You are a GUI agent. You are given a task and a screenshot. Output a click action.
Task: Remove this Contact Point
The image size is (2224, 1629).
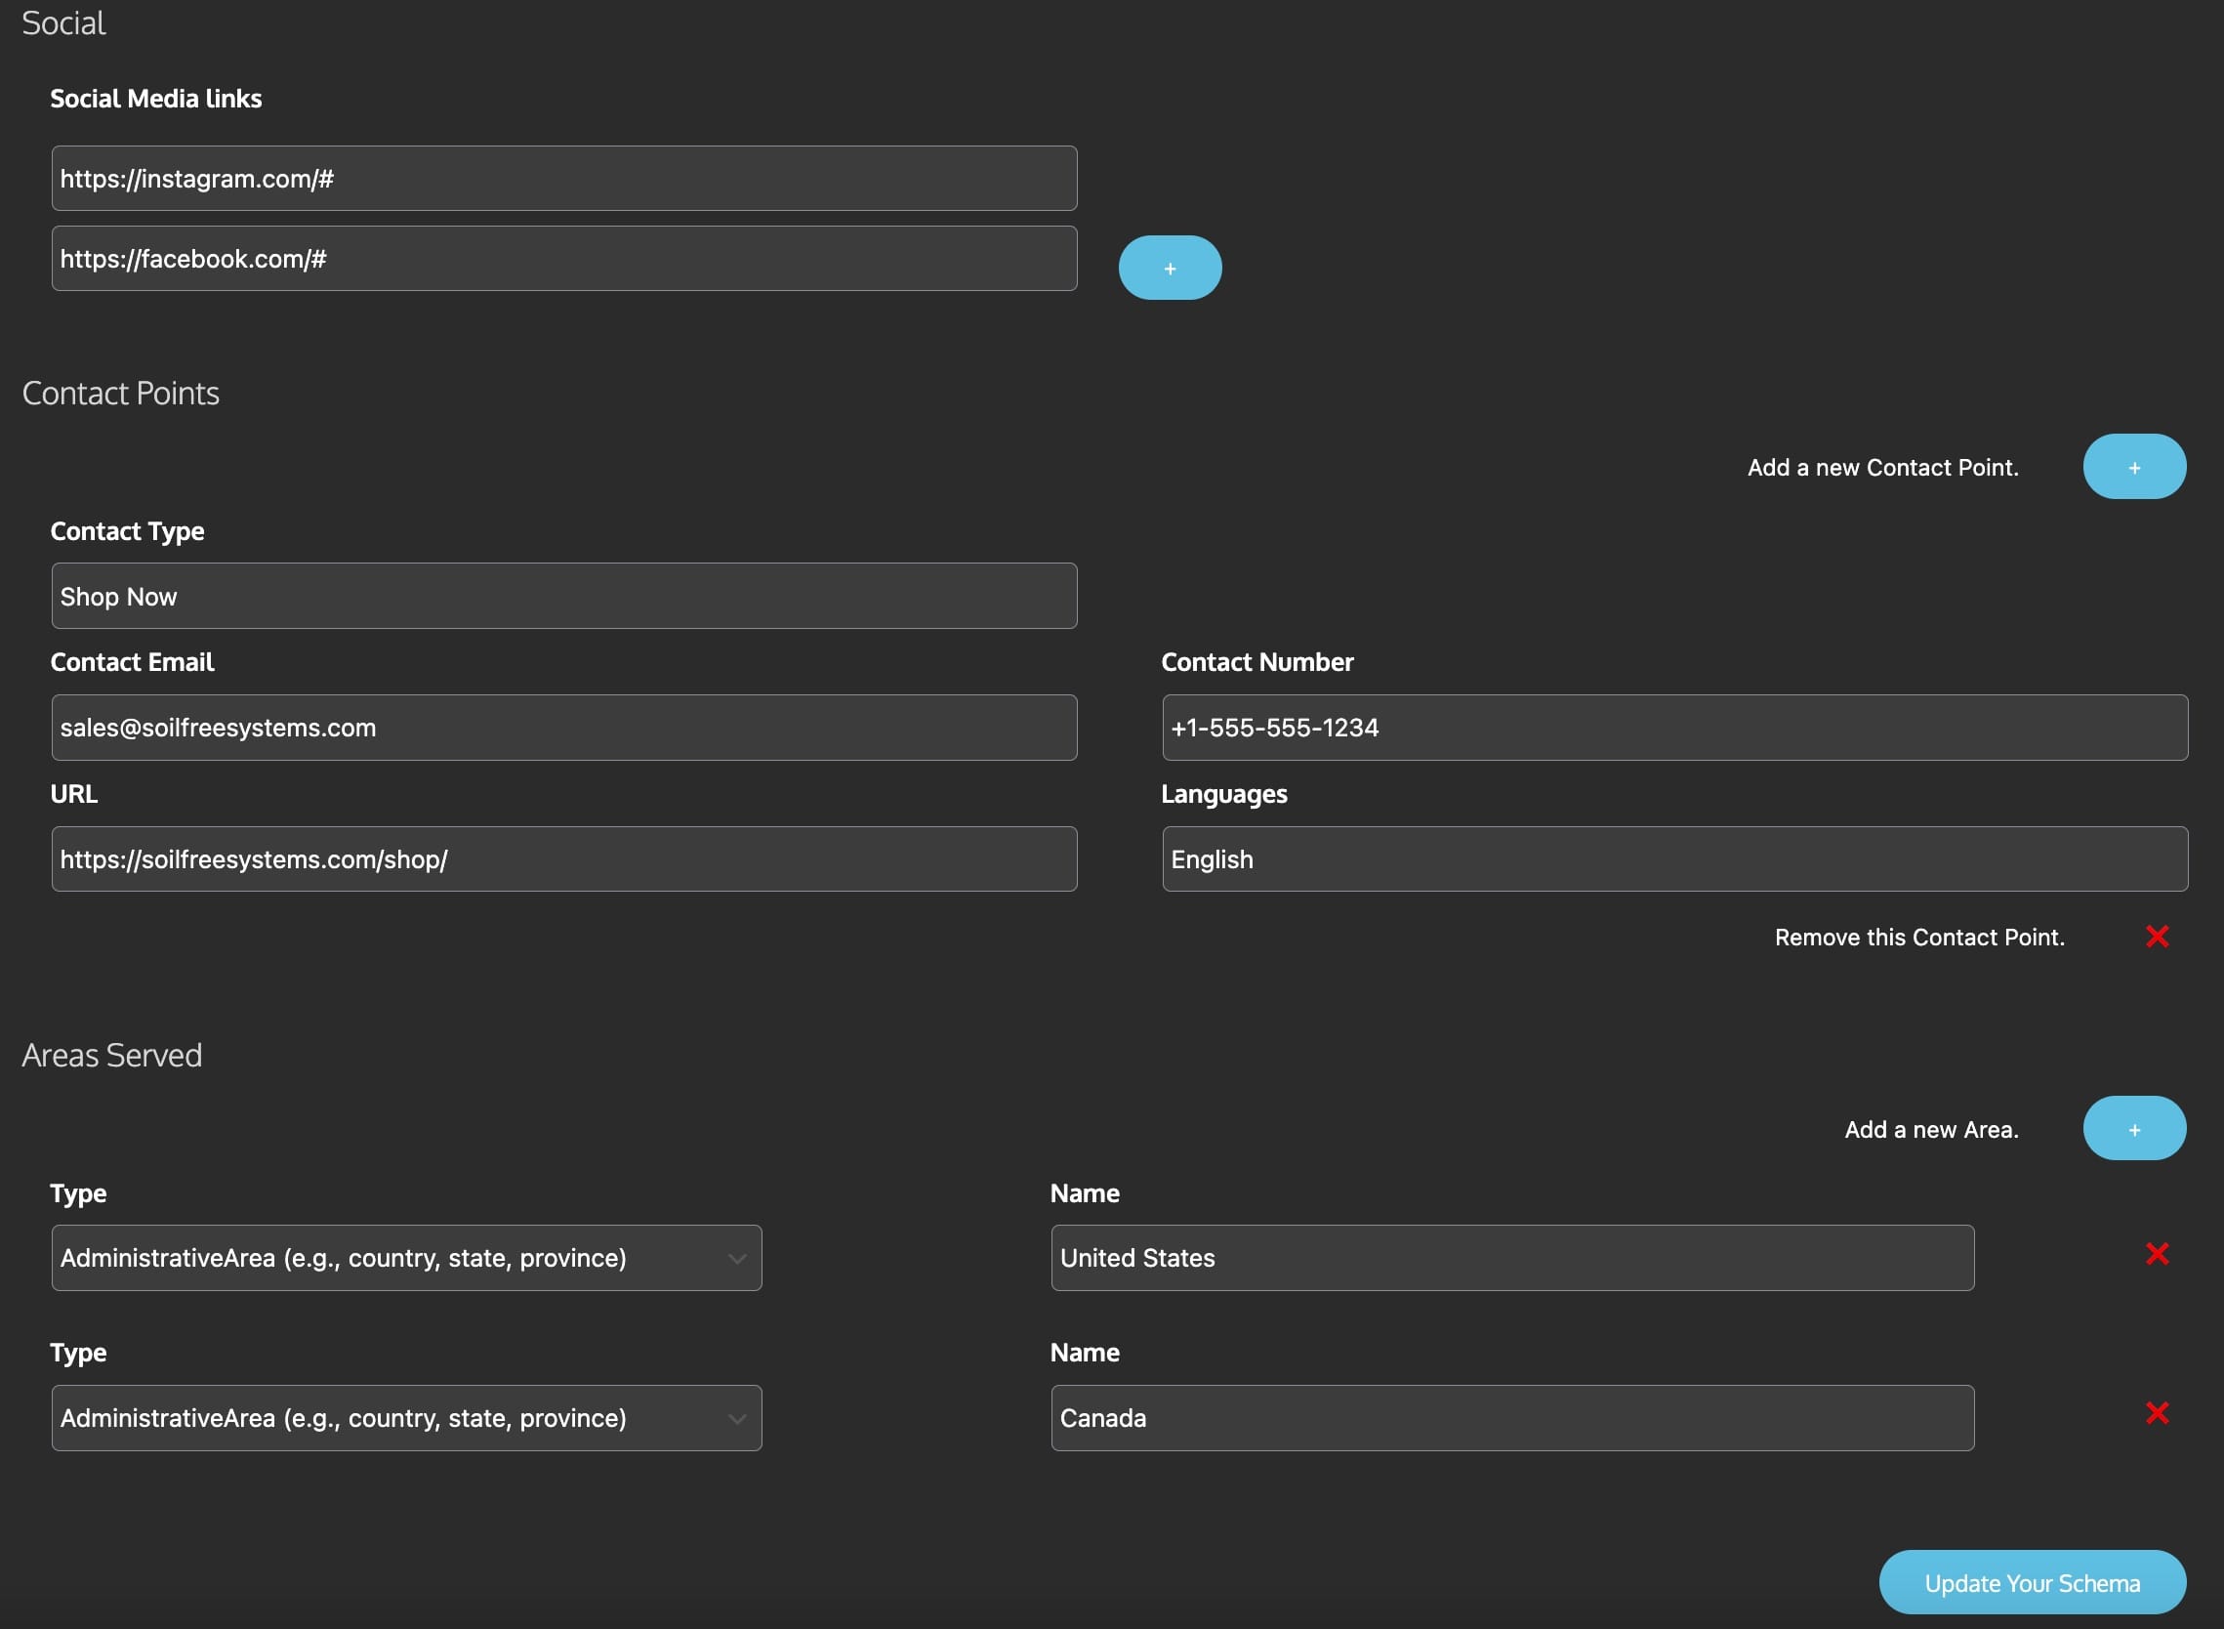click(2158, 936)
